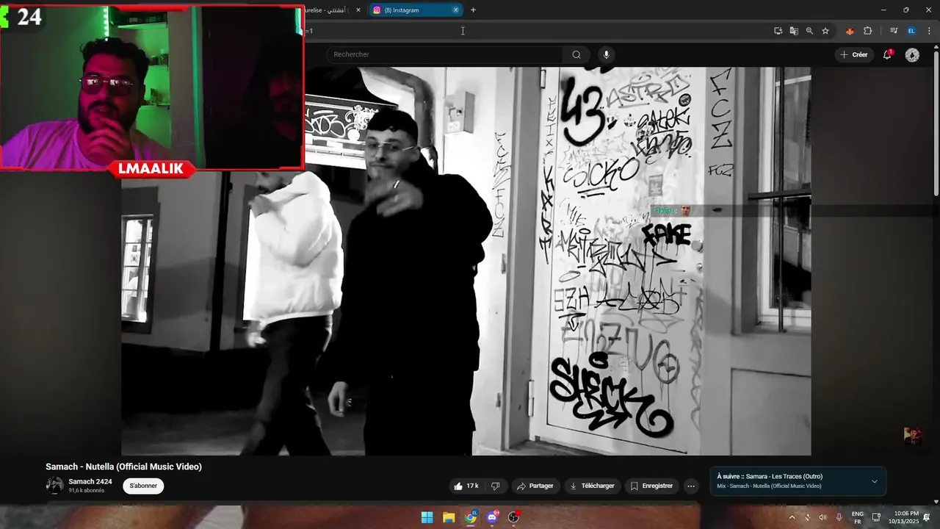
Task: Click the browser address bar
Action: [x=536, y=31]
